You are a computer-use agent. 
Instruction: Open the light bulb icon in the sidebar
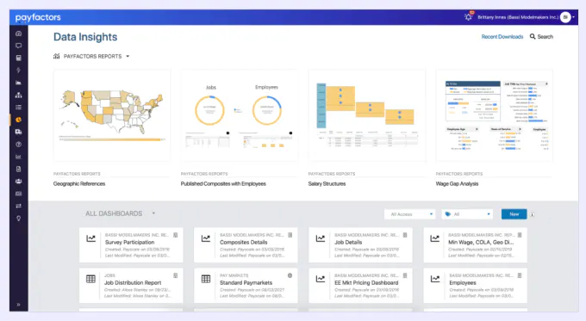coord(18,219)
